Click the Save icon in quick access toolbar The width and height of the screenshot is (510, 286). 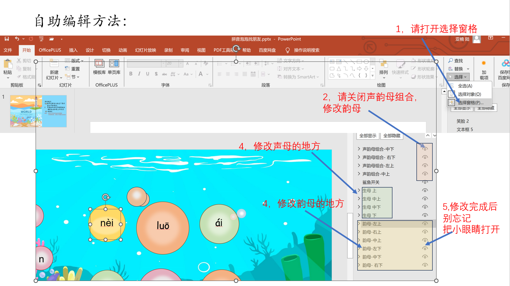tap(7, 39)
